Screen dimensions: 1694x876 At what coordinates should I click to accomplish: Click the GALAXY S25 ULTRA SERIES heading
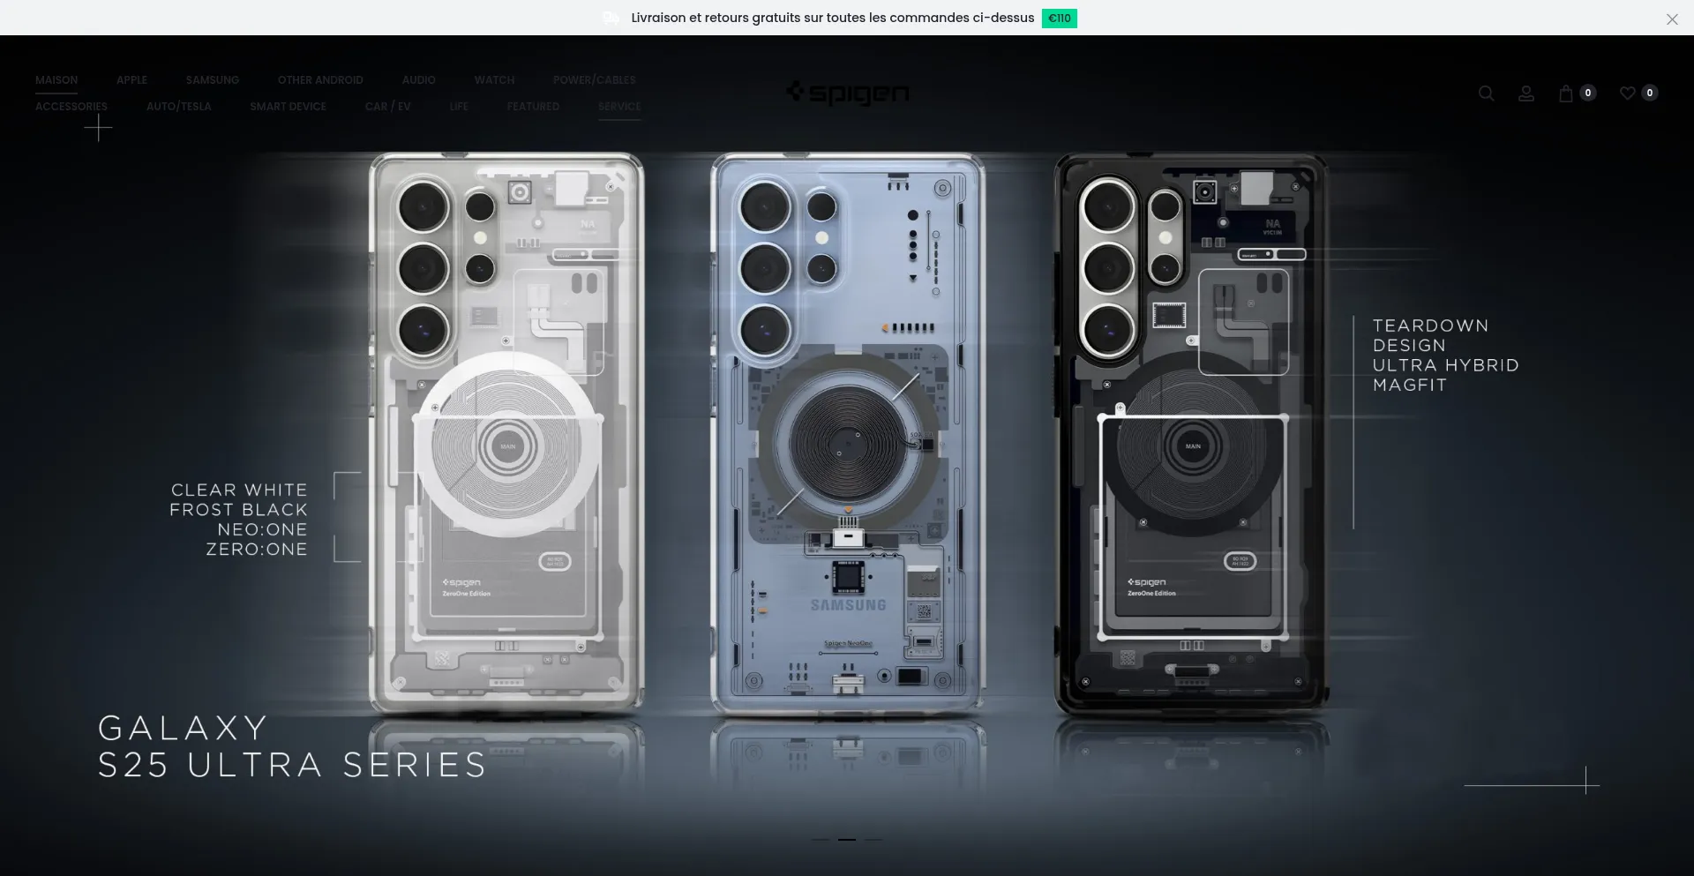click(x=292, y=746)
